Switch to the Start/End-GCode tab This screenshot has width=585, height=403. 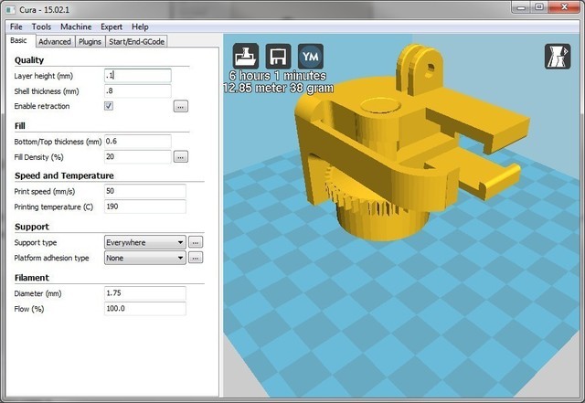pyautogui.click(x=136, y=41)
